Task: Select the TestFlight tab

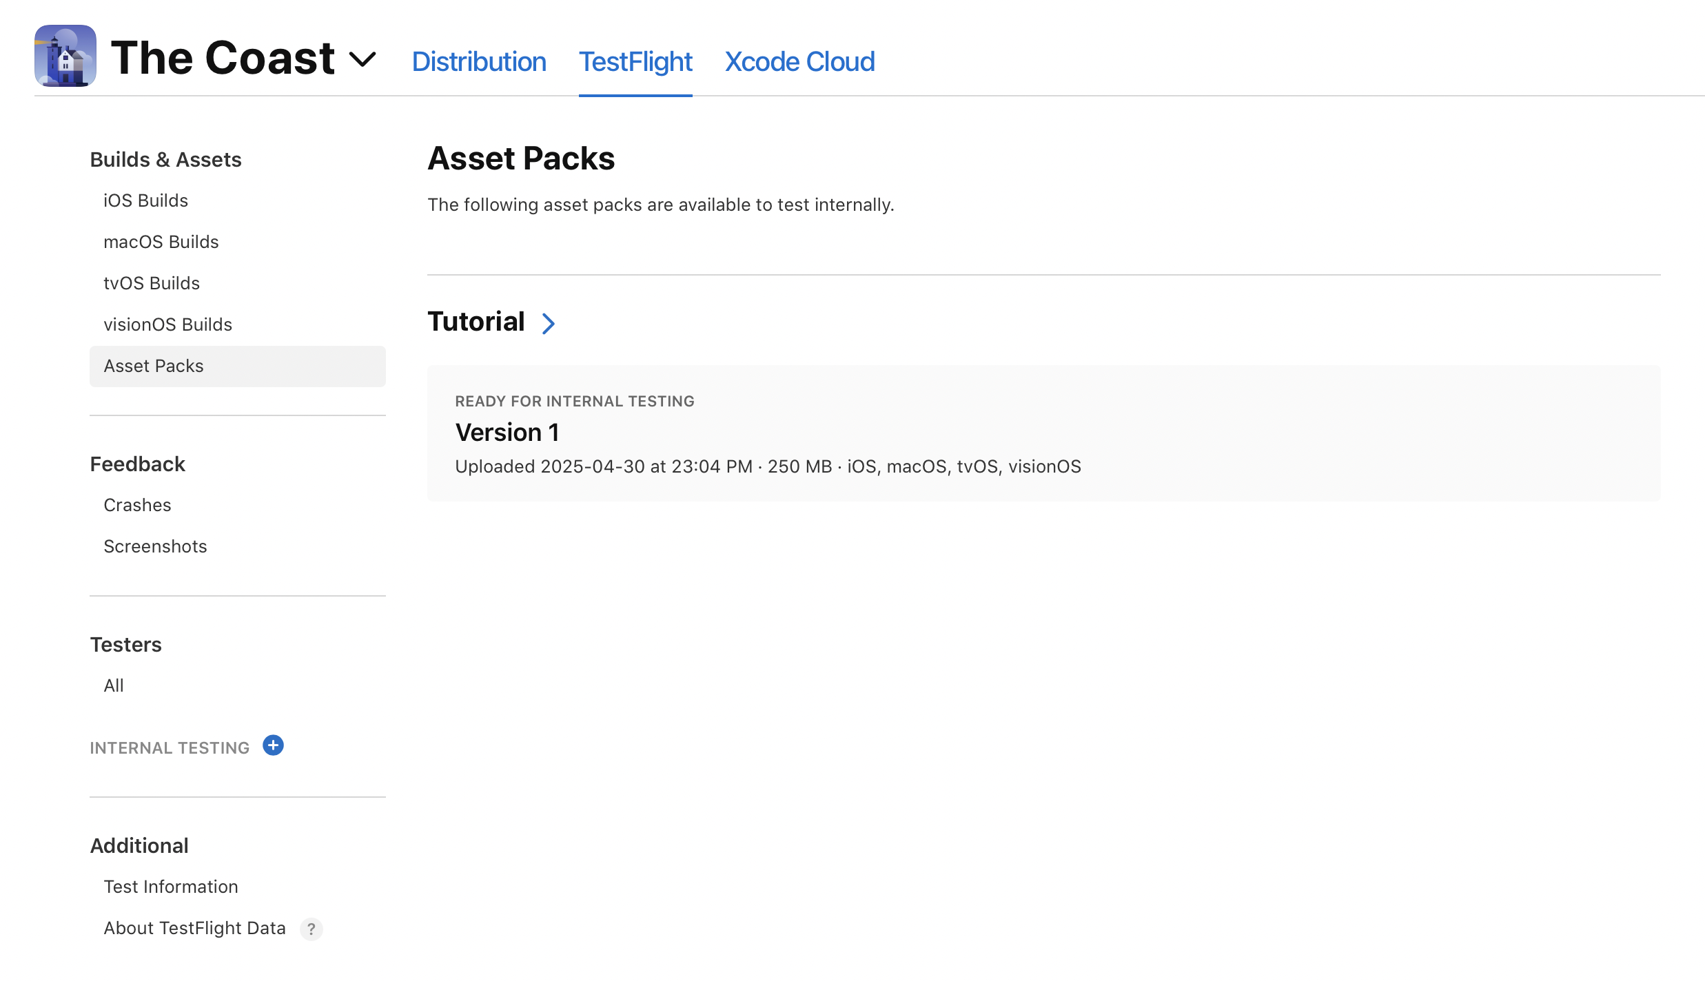Action: [x=635, y=61]
